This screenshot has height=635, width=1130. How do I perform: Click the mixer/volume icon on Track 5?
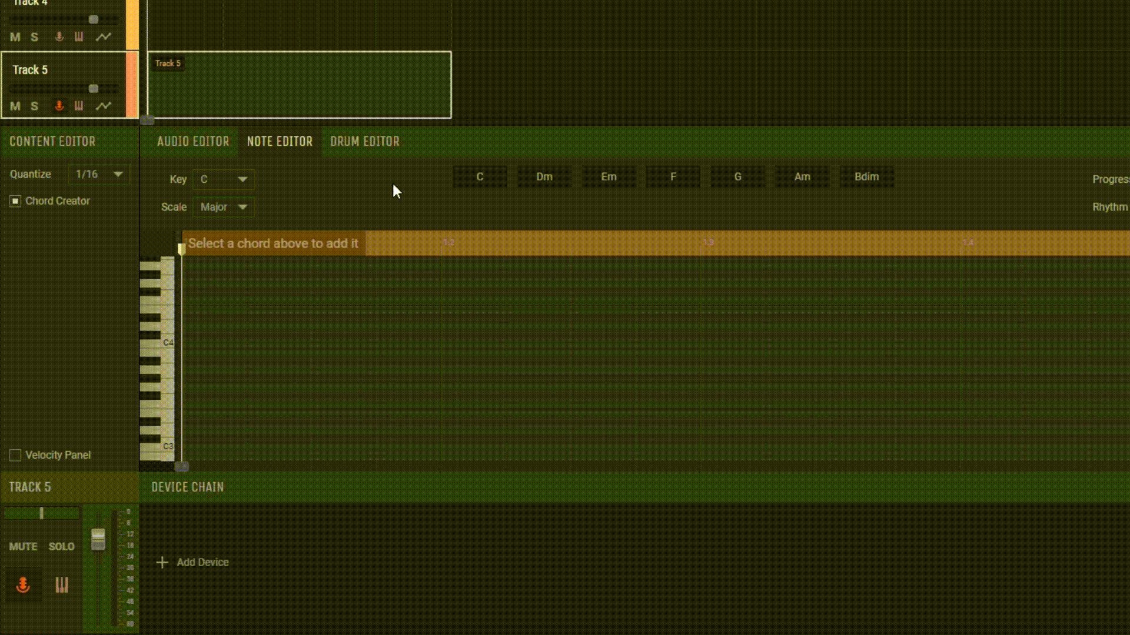tap(78, 105)
